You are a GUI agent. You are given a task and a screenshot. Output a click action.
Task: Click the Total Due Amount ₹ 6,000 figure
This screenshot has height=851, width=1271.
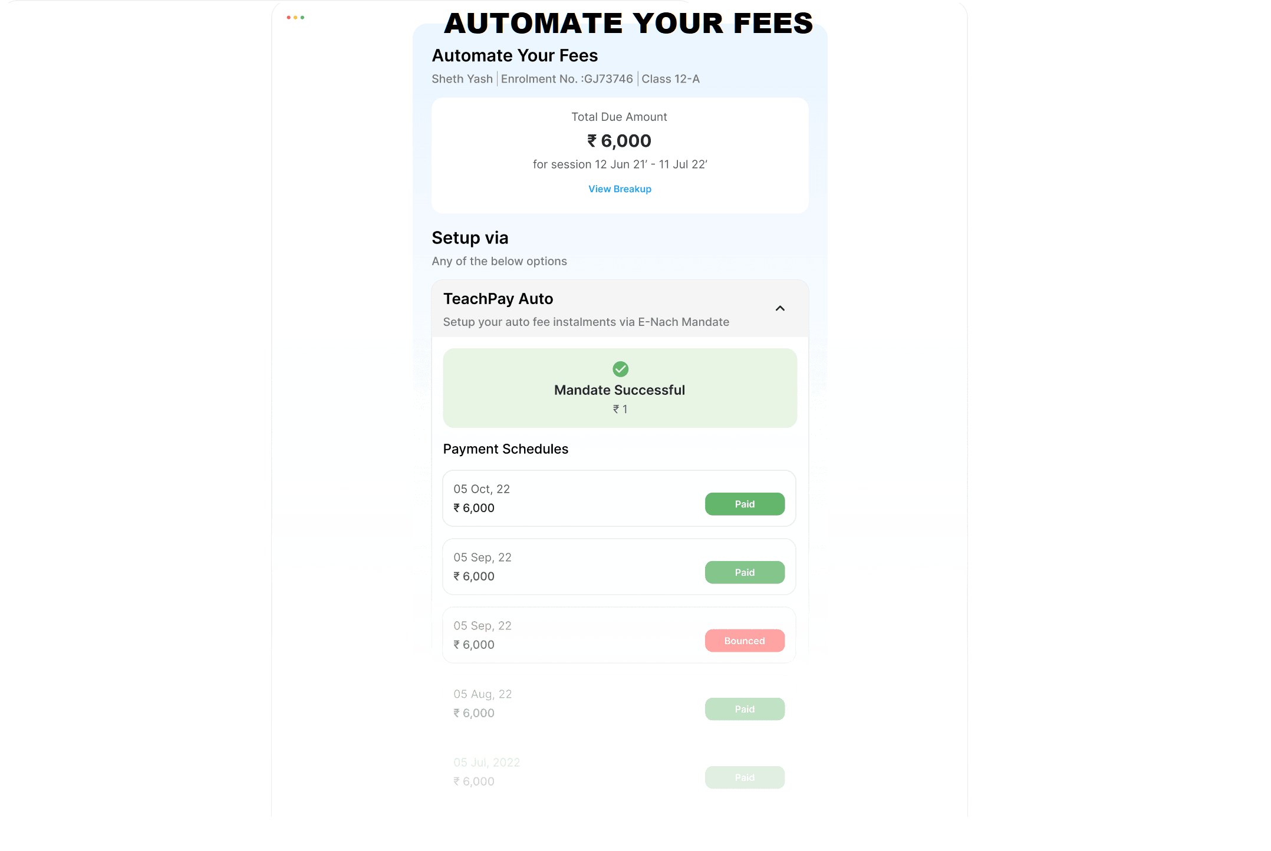[x=620, y=141]
